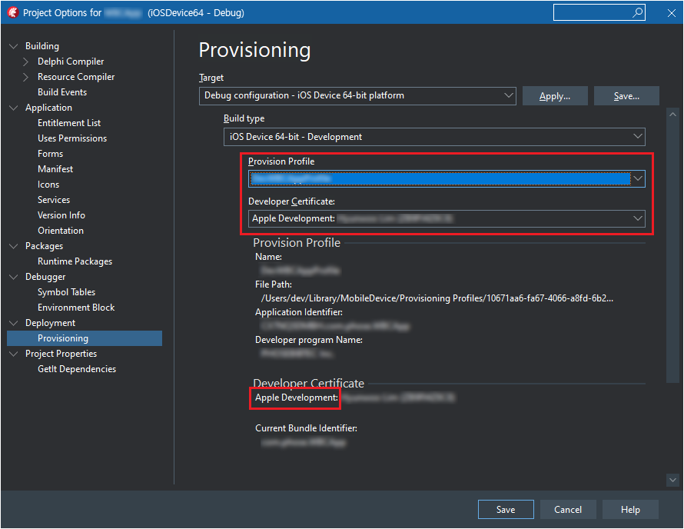Click the Application Identifier label

point(299,312)
